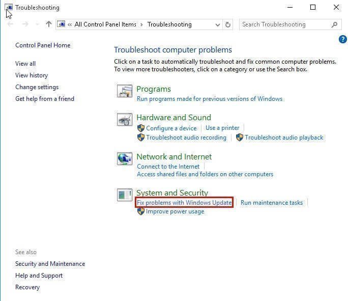The height and width of the screenshot is (301, 348).
Task: Click Get help from a friend
Action: [45, 99]
